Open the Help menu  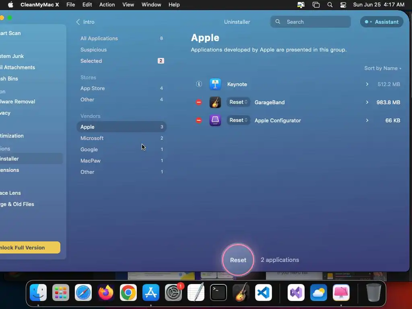click(174, 5)
